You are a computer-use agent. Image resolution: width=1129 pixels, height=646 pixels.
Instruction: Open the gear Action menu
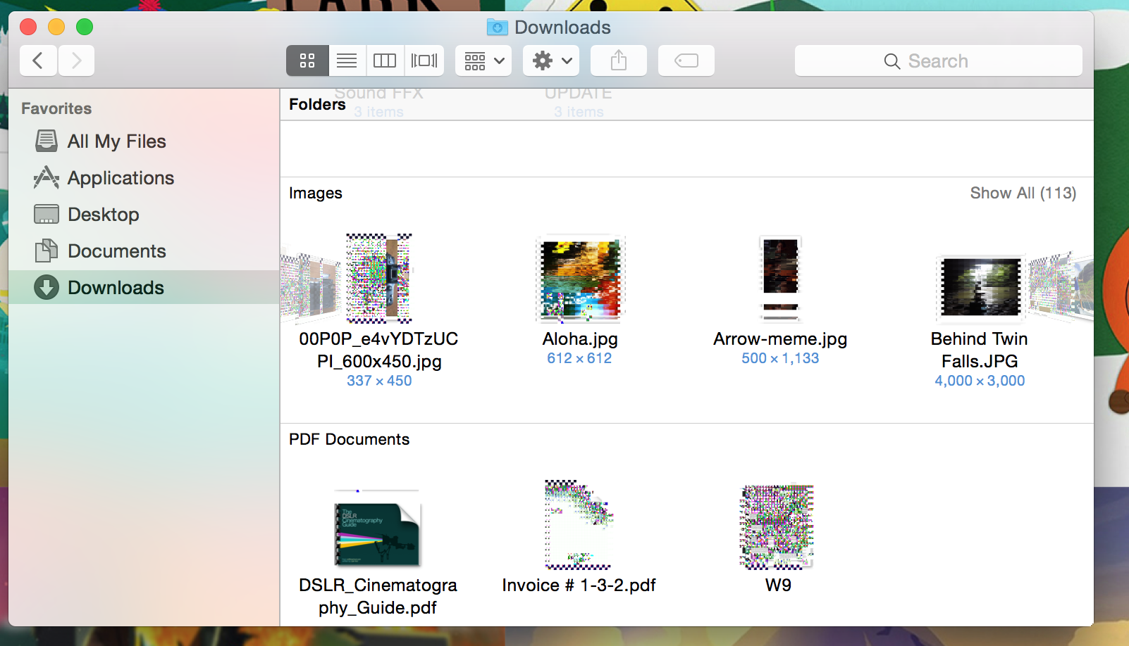[x=551, y=61]
